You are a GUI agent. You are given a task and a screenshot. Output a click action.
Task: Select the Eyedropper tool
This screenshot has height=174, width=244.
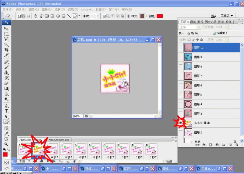click(x=6, y=134)
